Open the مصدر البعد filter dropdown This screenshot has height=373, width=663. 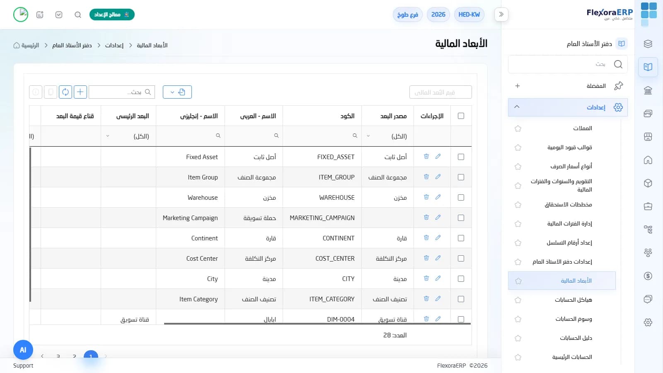click(x=387, y=136)
